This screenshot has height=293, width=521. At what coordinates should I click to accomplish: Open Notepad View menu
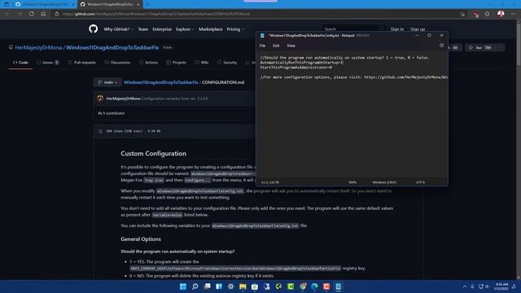(291, 46)
